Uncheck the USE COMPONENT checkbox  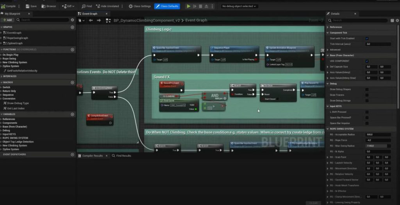(367, 61)
